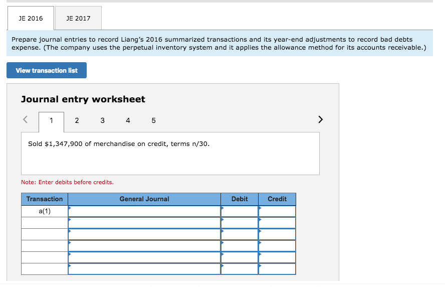Open General Journal dropdown in fourth table row
The height and width of the screenshot is (287, 445).
tap(144, 246)
